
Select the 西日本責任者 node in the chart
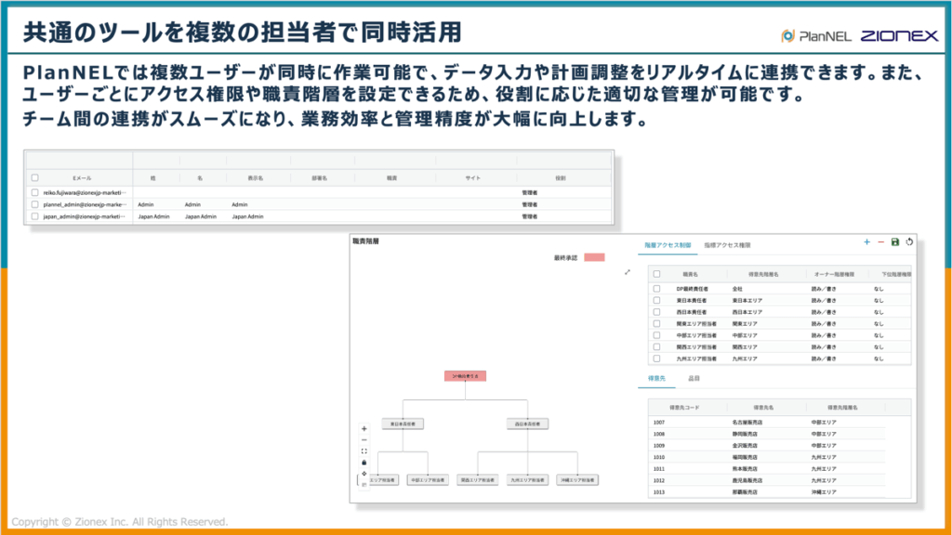pos(528,424)
